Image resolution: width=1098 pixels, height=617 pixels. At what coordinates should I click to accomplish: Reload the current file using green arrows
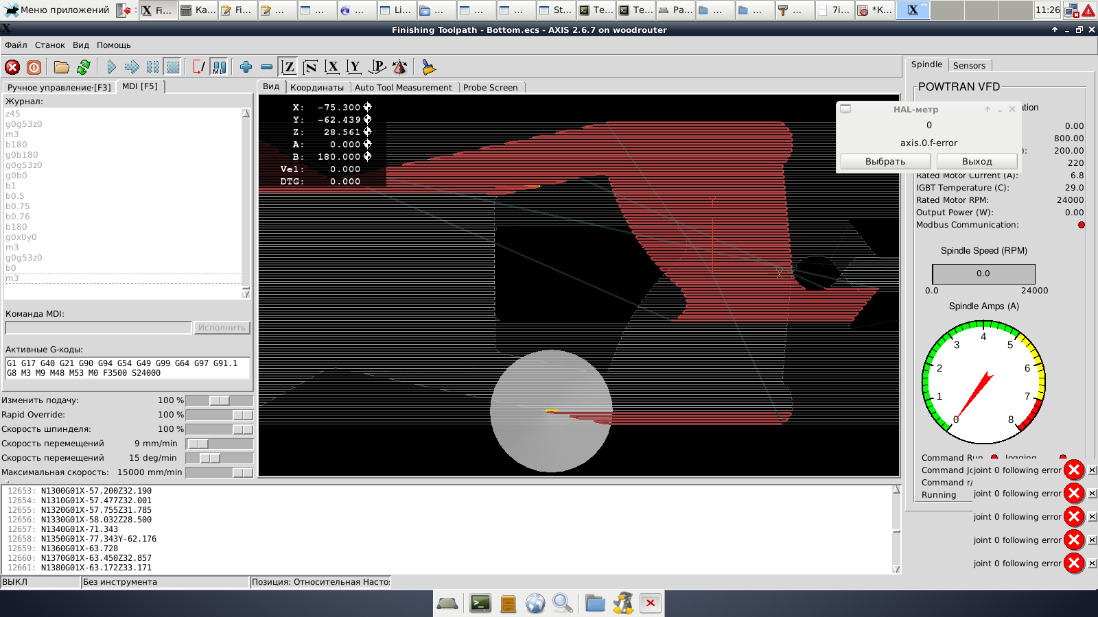pyautogui.click(x=84, y=67)
